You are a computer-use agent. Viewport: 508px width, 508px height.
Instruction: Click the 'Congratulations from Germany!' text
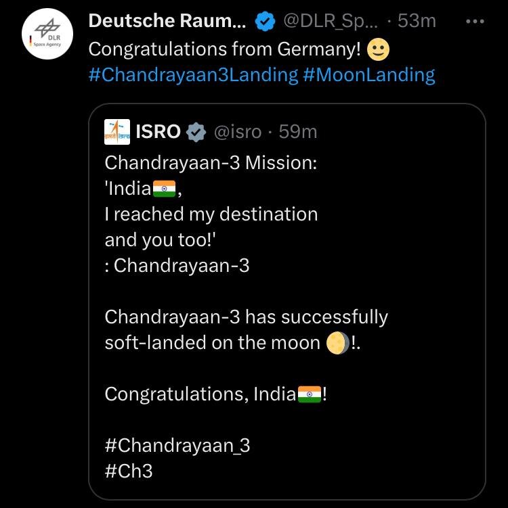coord(224,49)
